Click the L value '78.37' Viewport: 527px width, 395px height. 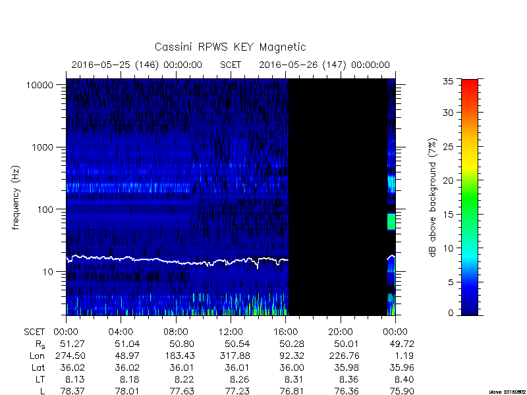pyautogui.click(x=72, y=391)
